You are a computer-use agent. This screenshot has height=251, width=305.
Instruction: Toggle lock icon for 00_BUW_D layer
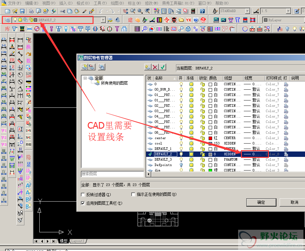203,90
